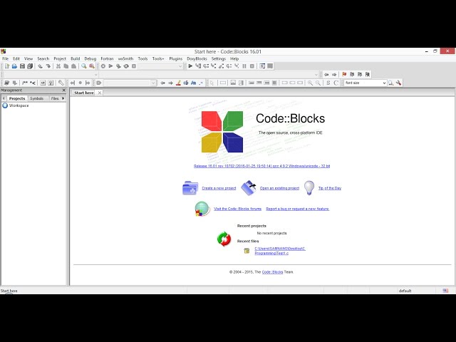Click the Stop debugger icon

[x=252, y=66]
